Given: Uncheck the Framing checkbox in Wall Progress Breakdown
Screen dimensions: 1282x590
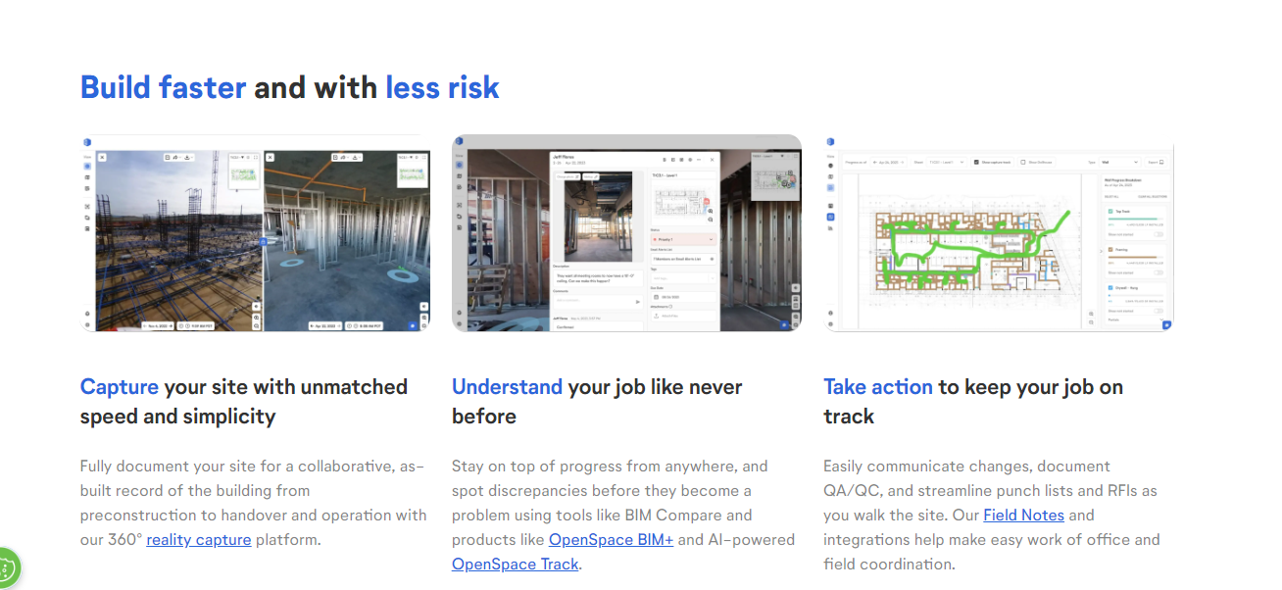Looking at the screenshot, I should (x=1110, y=250).
